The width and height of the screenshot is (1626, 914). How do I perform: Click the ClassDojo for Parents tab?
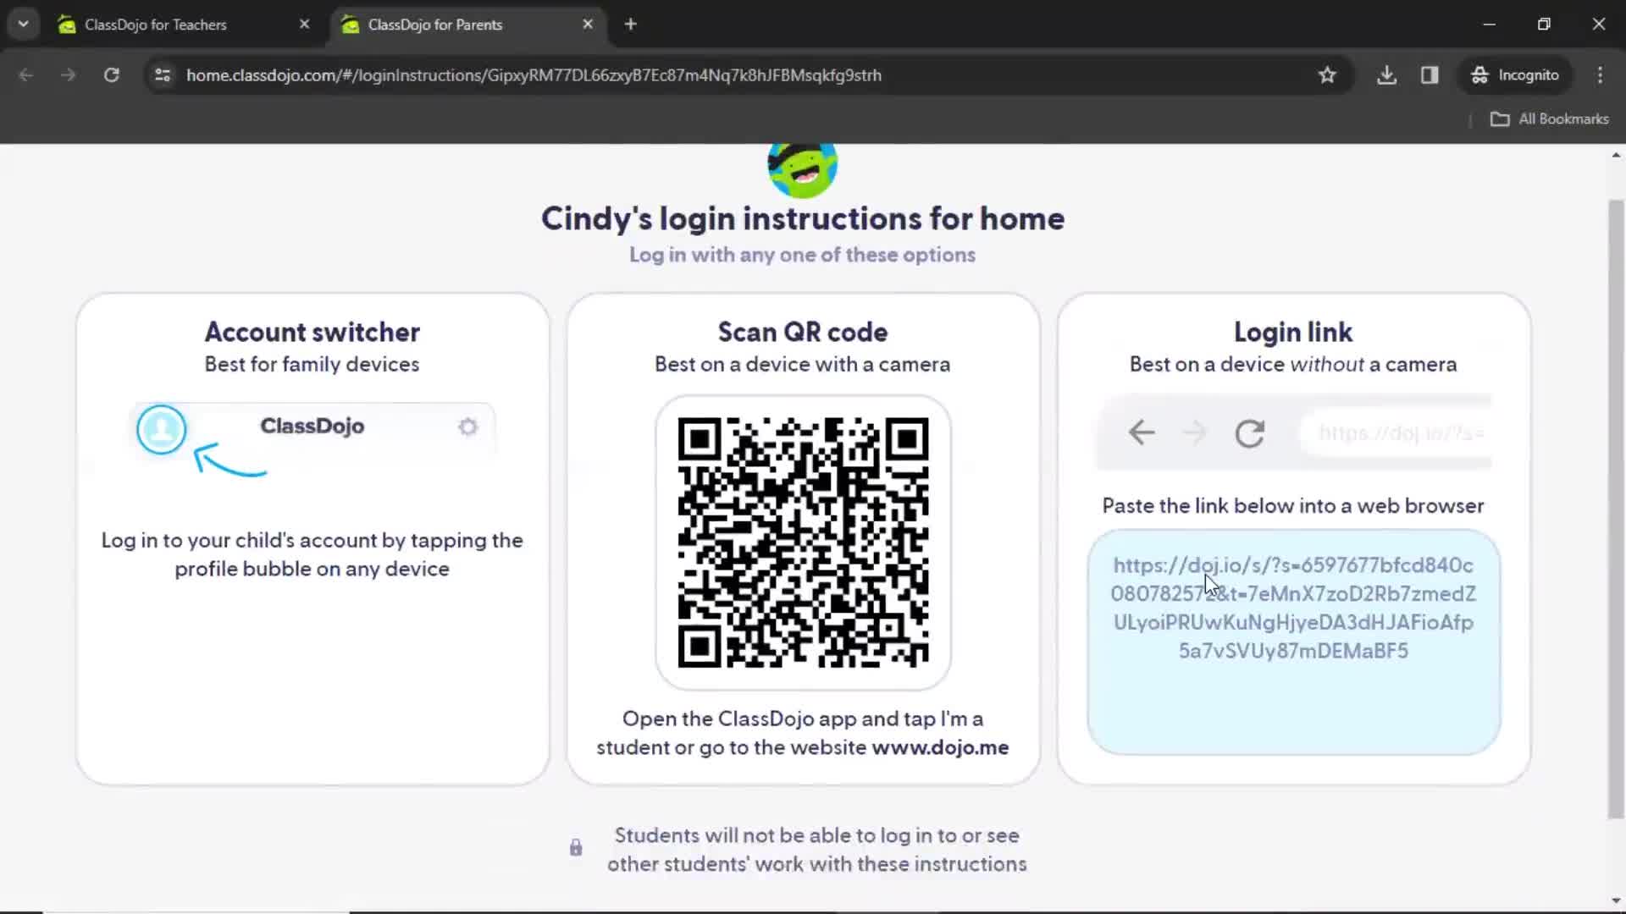click(434, 25)
